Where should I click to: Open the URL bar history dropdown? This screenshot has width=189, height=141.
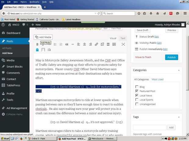95,13
